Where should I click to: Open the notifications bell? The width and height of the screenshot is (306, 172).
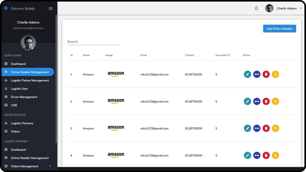click(x=256, y=8)
